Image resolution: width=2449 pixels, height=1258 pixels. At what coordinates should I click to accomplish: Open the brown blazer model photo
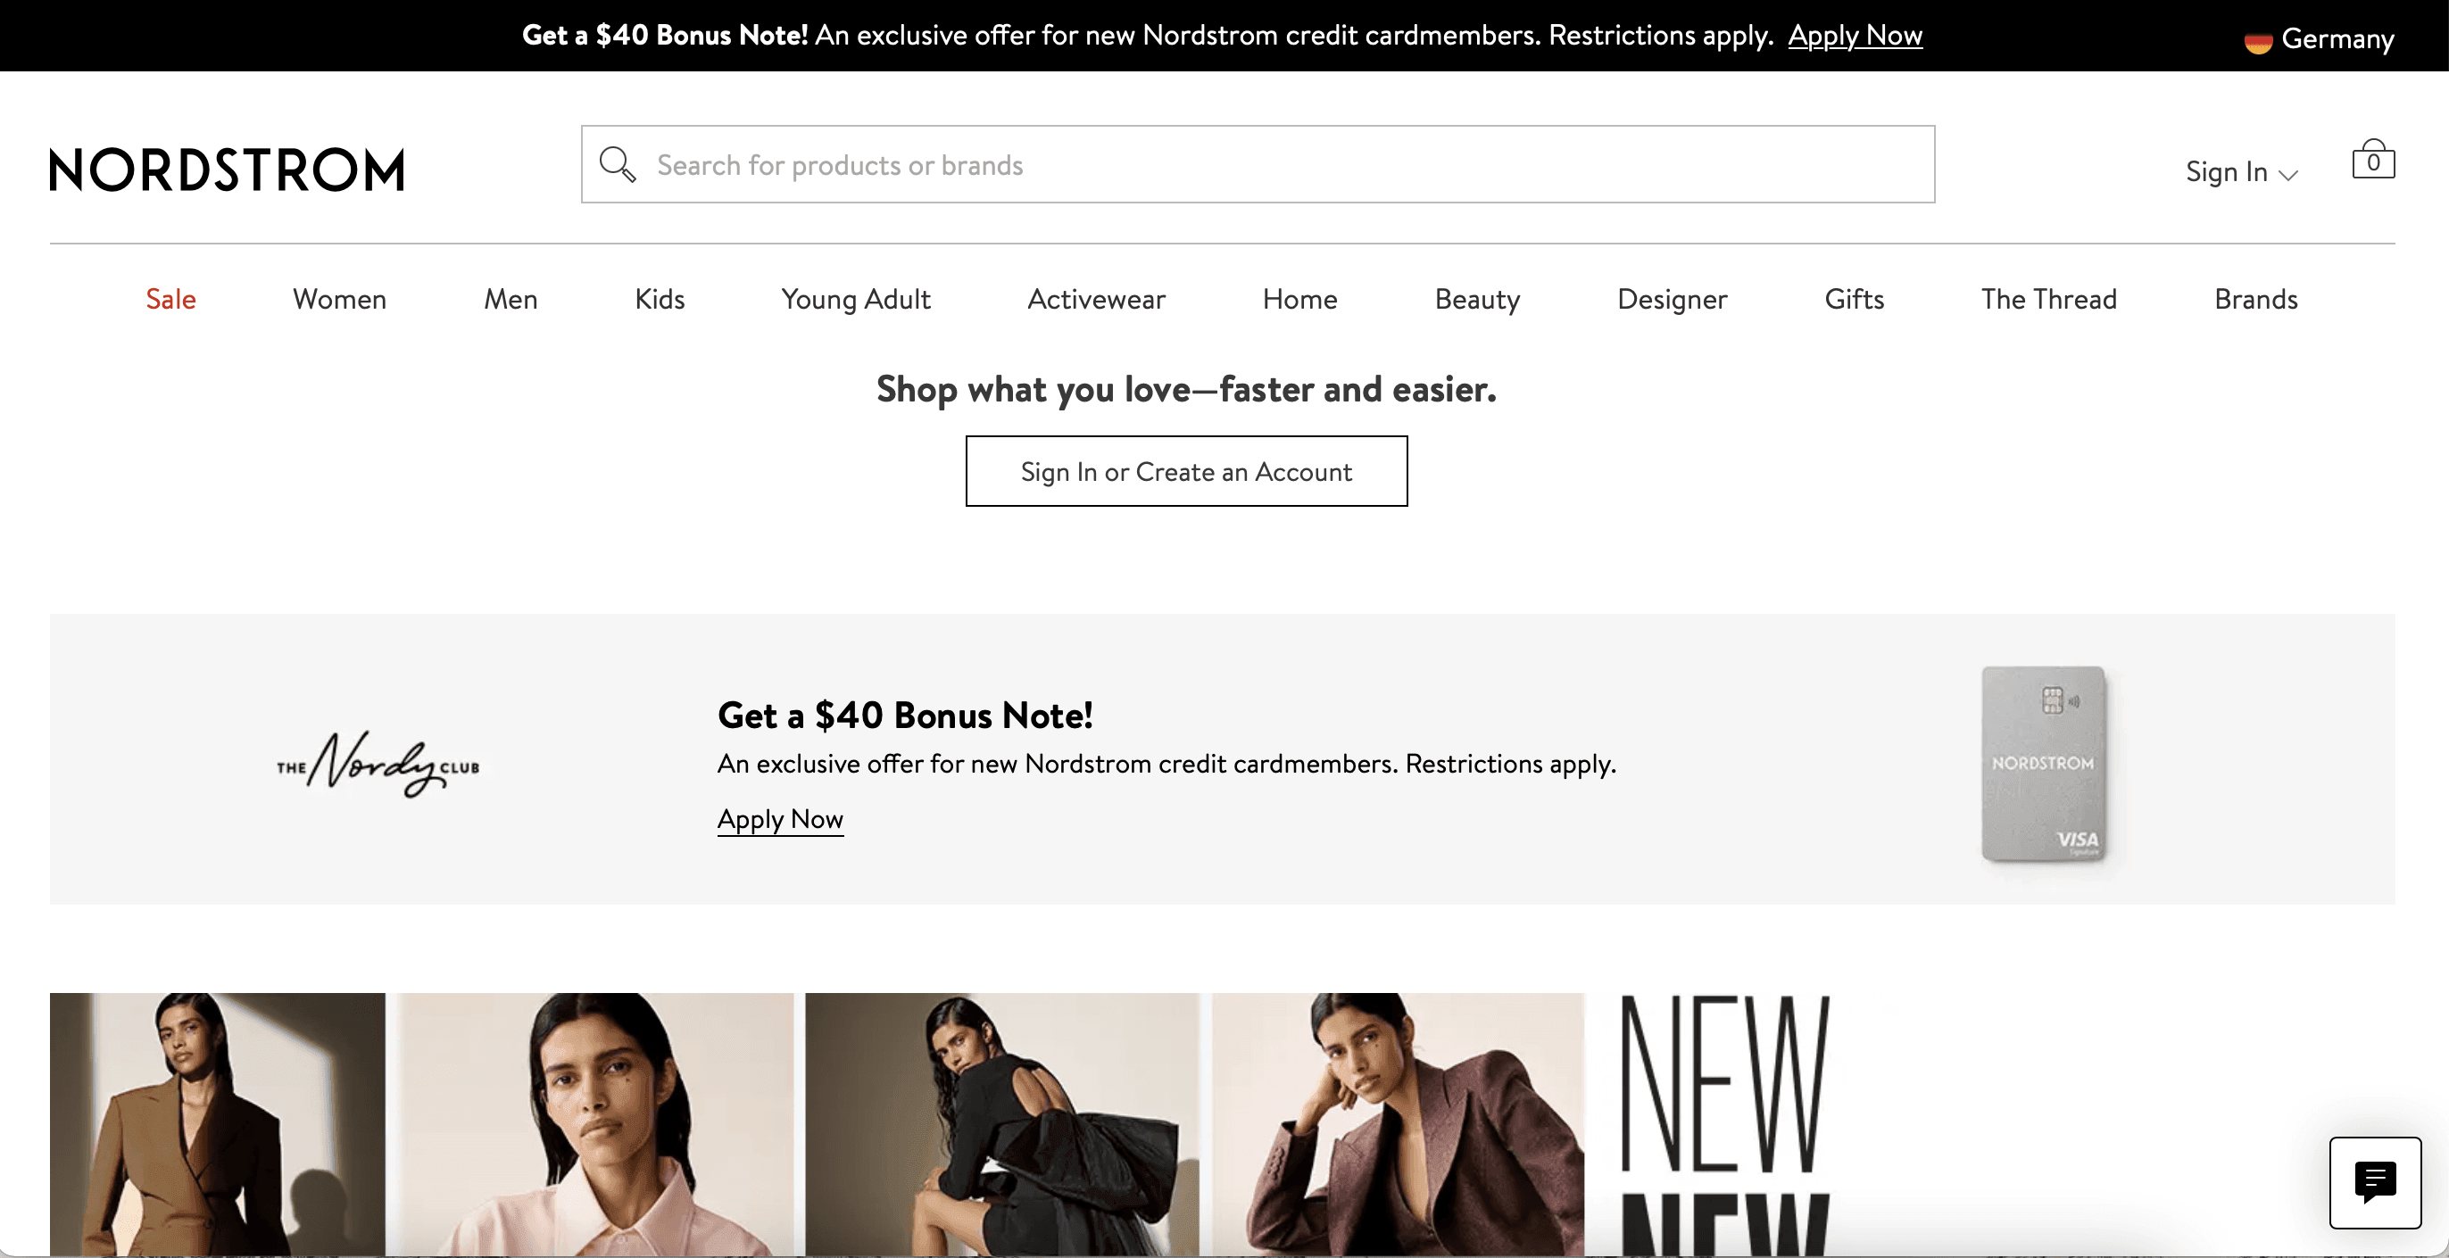pos(217,1125)
